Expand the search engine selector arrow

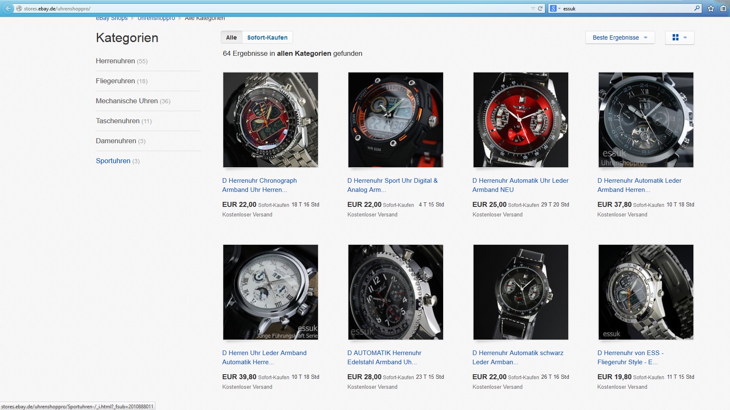[559, 8]
